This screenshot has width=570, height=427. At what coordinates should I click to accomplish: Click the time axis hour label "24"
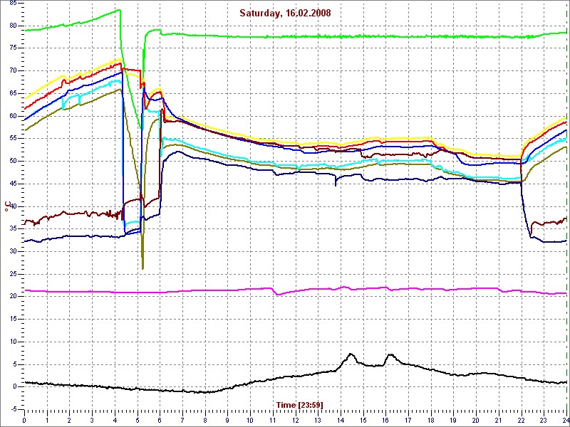pos(566,419)
